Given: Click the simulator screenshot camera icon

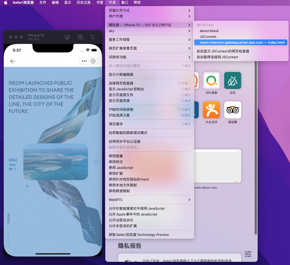Looking at the screenshot, I should coord(80,37).
